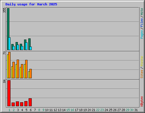Click day 30 on the x-axis

[132, 110]
